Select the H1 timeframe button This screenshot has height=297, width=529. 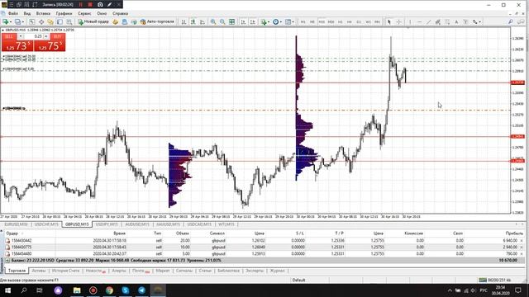click(x=340, y=21)
